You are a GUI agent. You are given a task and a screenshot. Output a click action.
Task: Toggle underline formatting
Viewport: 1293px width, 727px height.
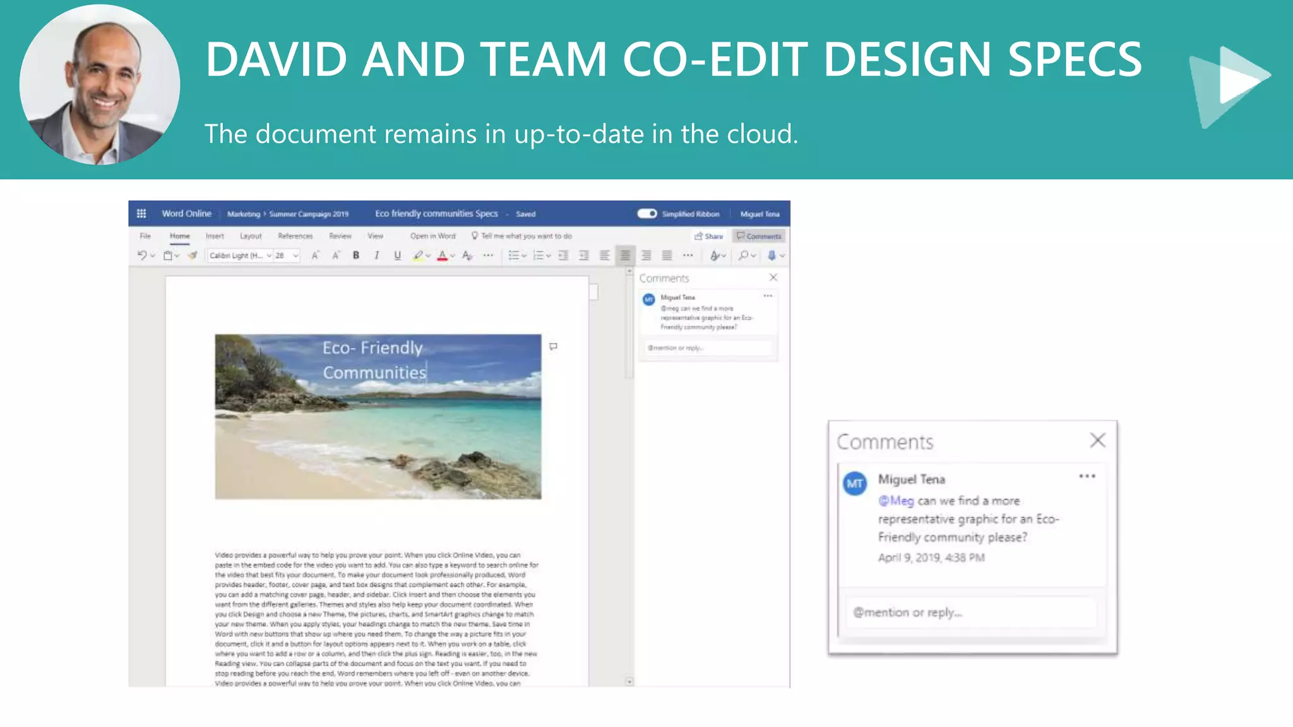point(397,256)
